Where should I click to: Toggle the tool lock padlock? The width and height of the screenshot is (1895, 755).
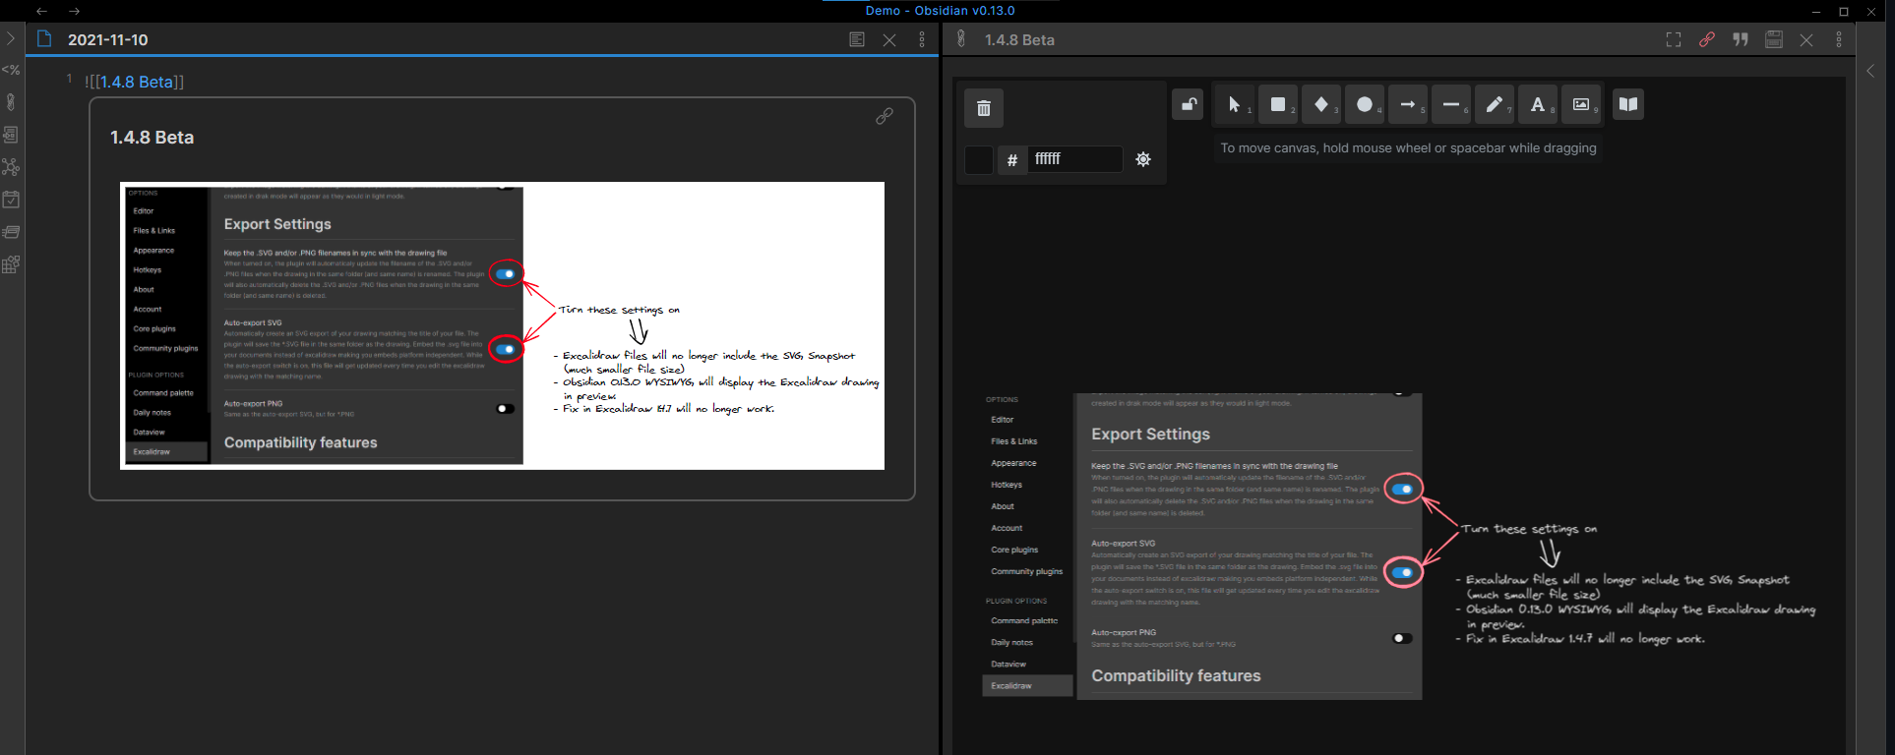(1189, 104)
